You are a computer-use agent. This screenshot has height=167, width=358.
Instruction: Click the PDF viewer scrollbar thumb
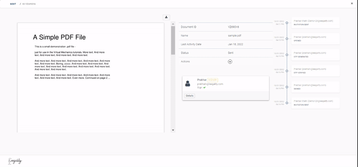coord(173,40)
